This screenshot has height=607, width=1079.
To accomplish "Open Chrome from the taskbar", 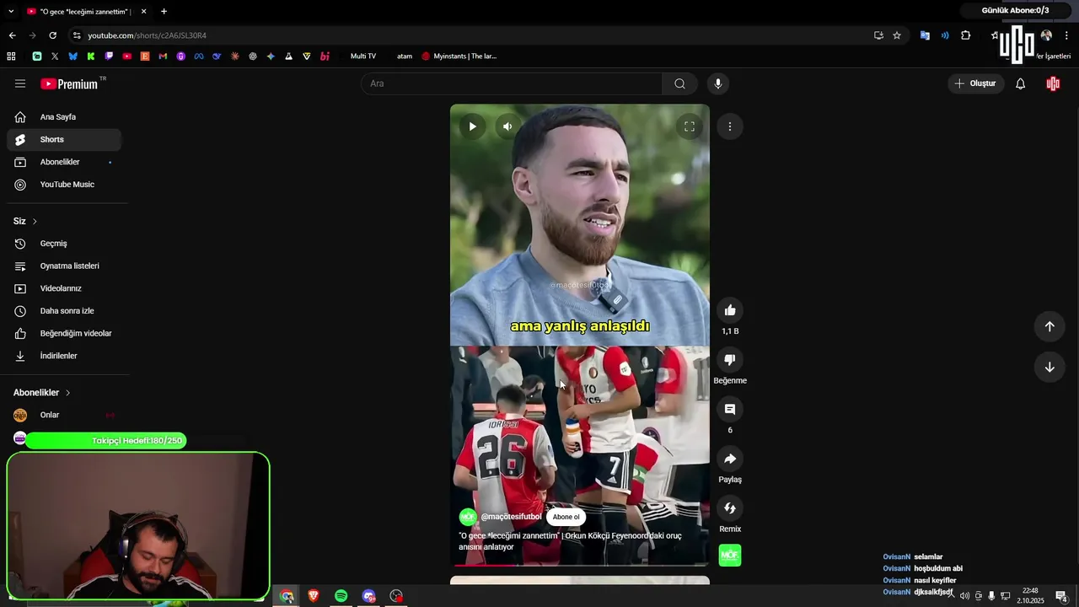I will point(287,596).
